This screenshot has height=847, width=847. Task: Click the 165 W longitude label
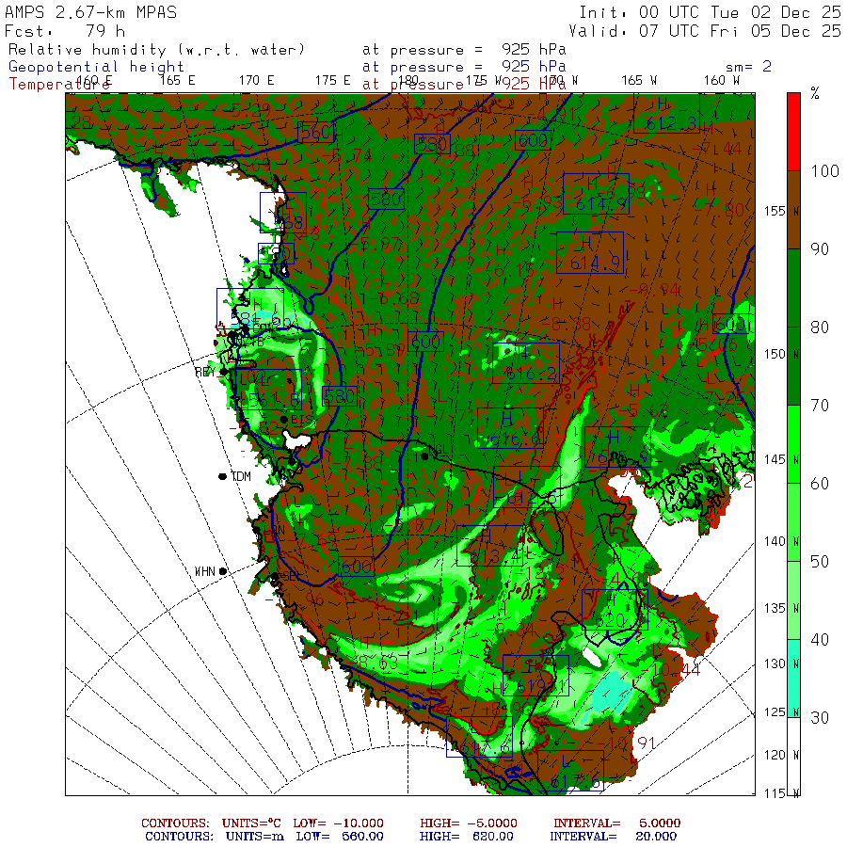coord(639,81)
